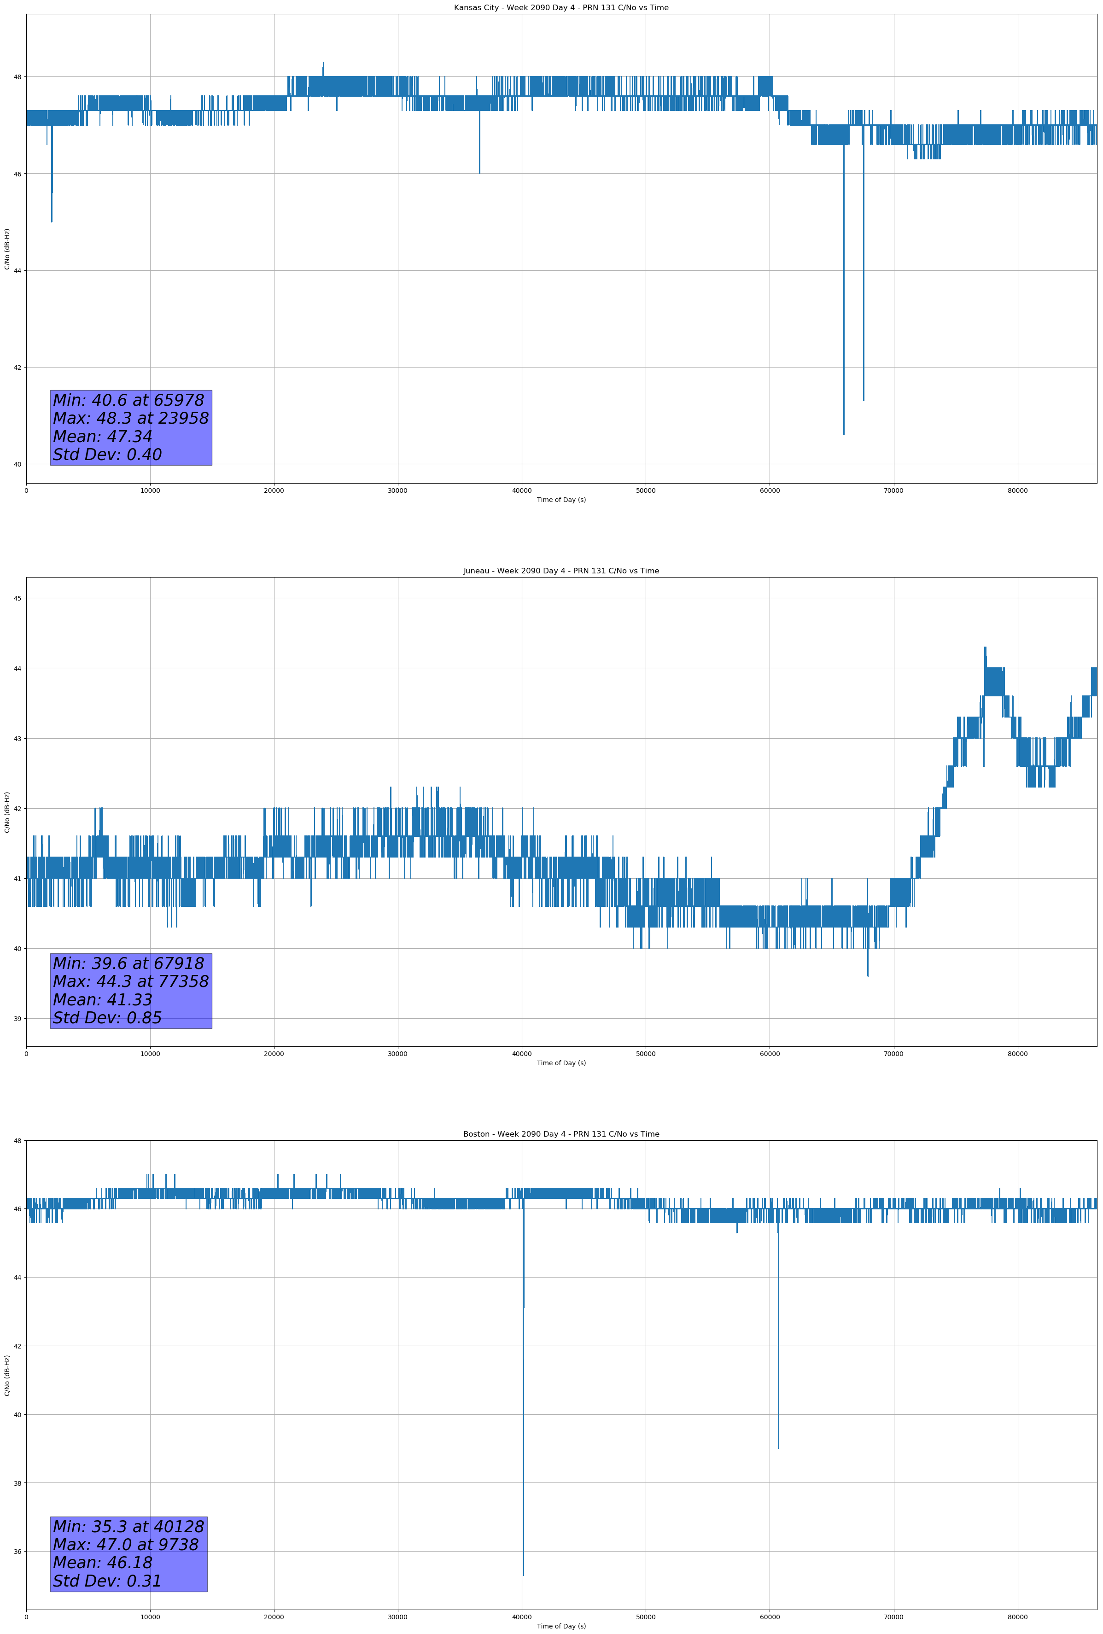Image resolution: width=1103 pixels, height=1634 pixels.
Task: Click the Boston second dip near 60700
Action: tap(778, 1447)
